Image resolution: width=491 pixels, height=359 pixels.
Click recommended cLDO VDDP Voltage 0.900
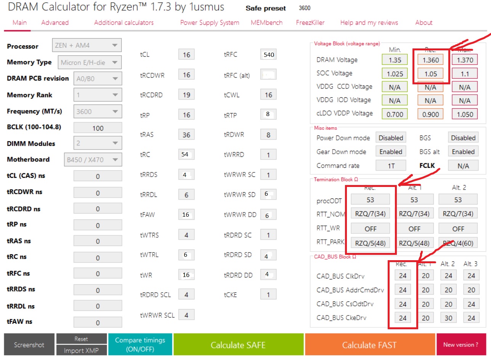click(430, 114)
